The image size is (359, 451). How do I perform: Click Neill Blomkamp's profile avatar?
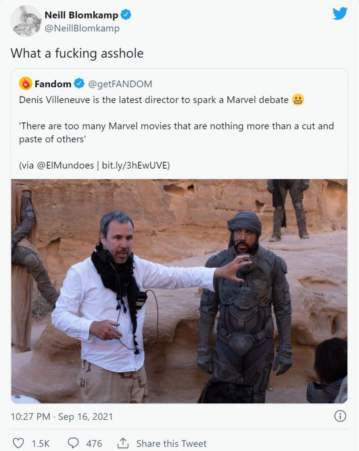pos(26,21)
